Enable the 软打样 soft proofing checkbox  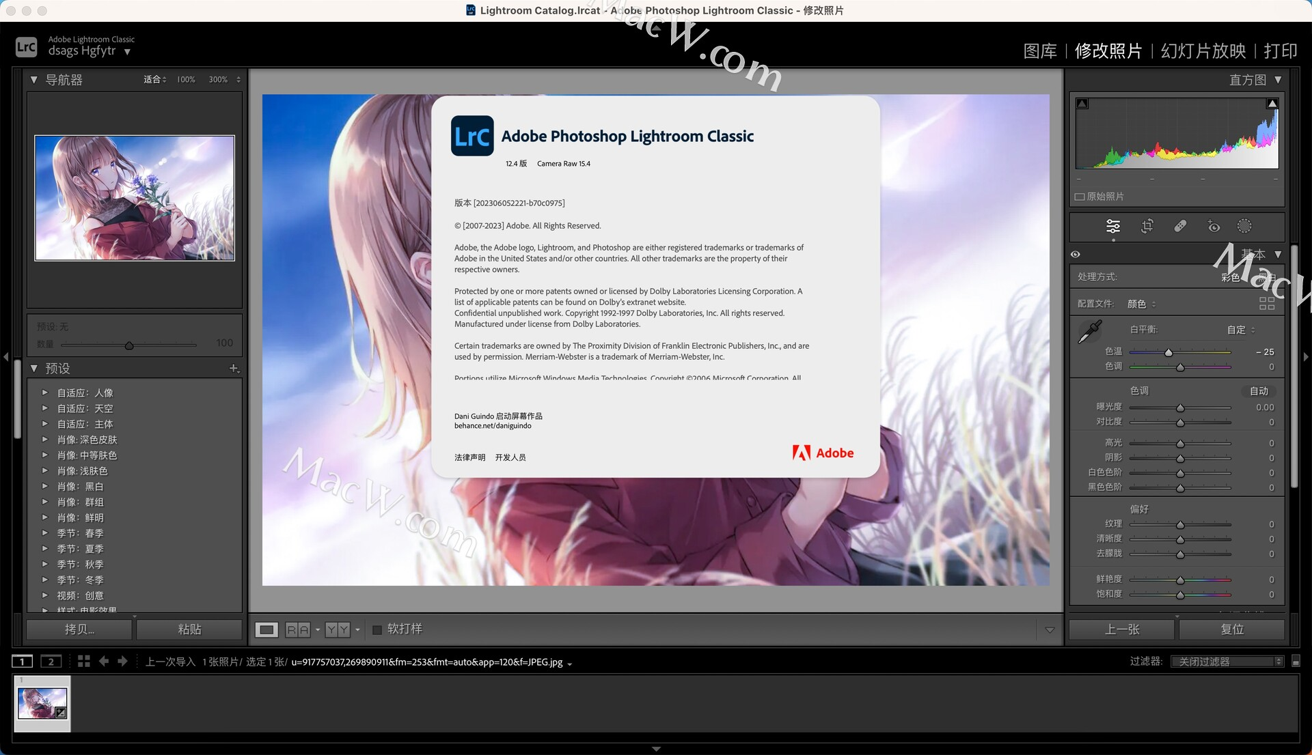(x=377, y=629)
